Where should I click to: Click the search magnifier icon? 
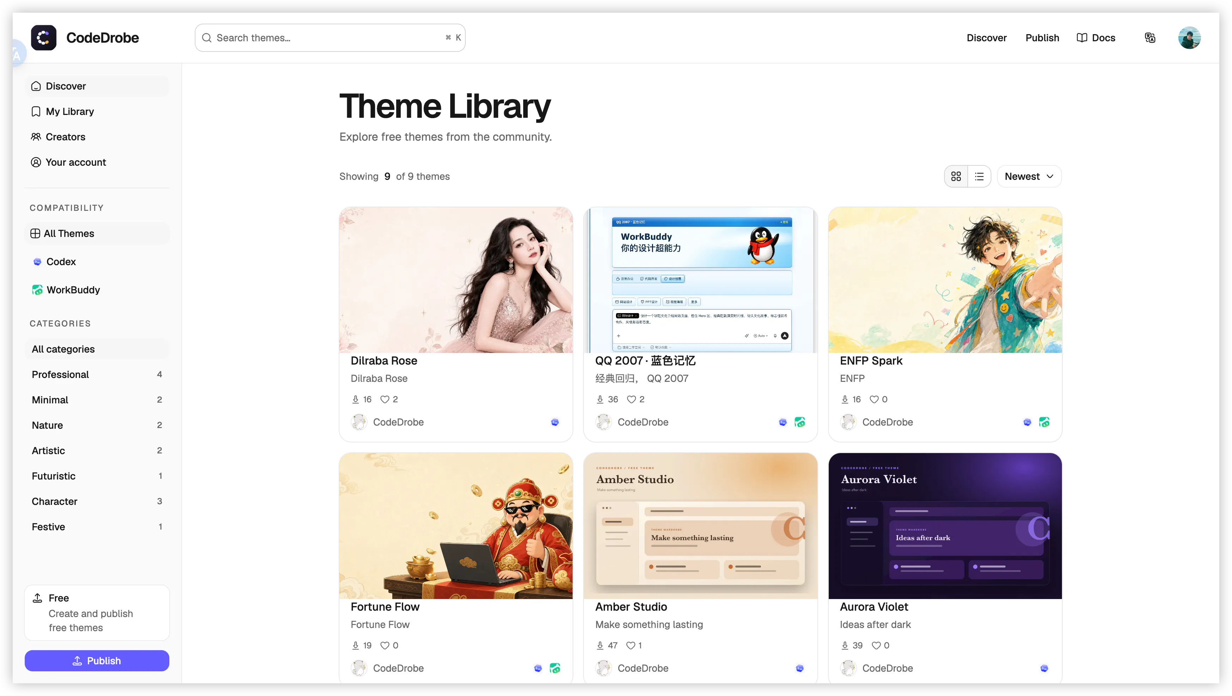[207, 38]
